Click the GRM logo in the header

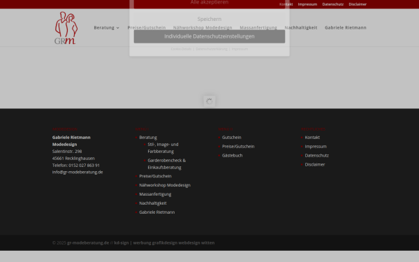pyautogui.click(x=66, y=28)
